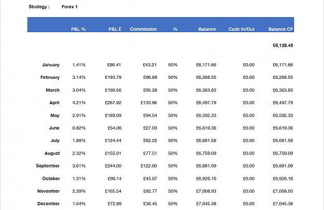Click the "January" row label
324x210 pixels.
(51, 65)
